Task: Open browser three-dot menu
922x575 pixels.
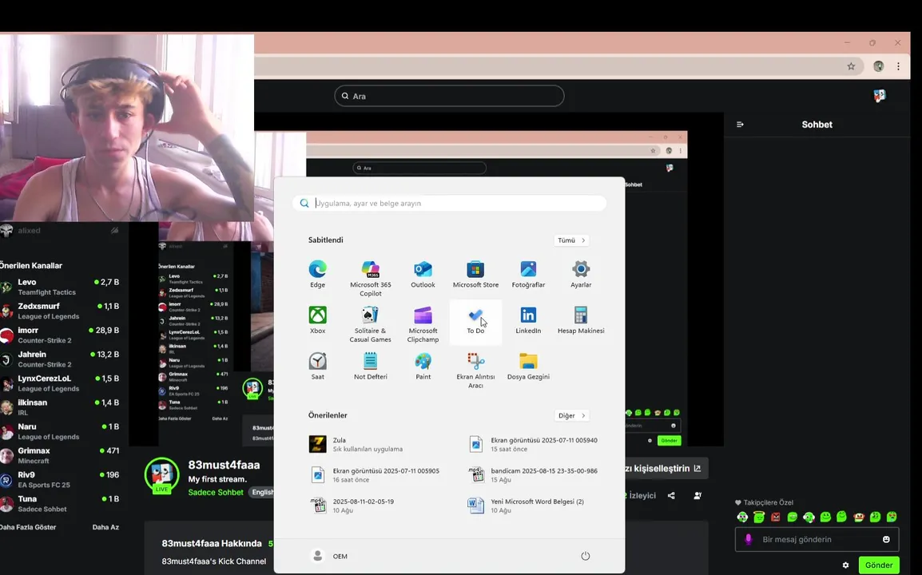Action: click(x=898, y=66)
